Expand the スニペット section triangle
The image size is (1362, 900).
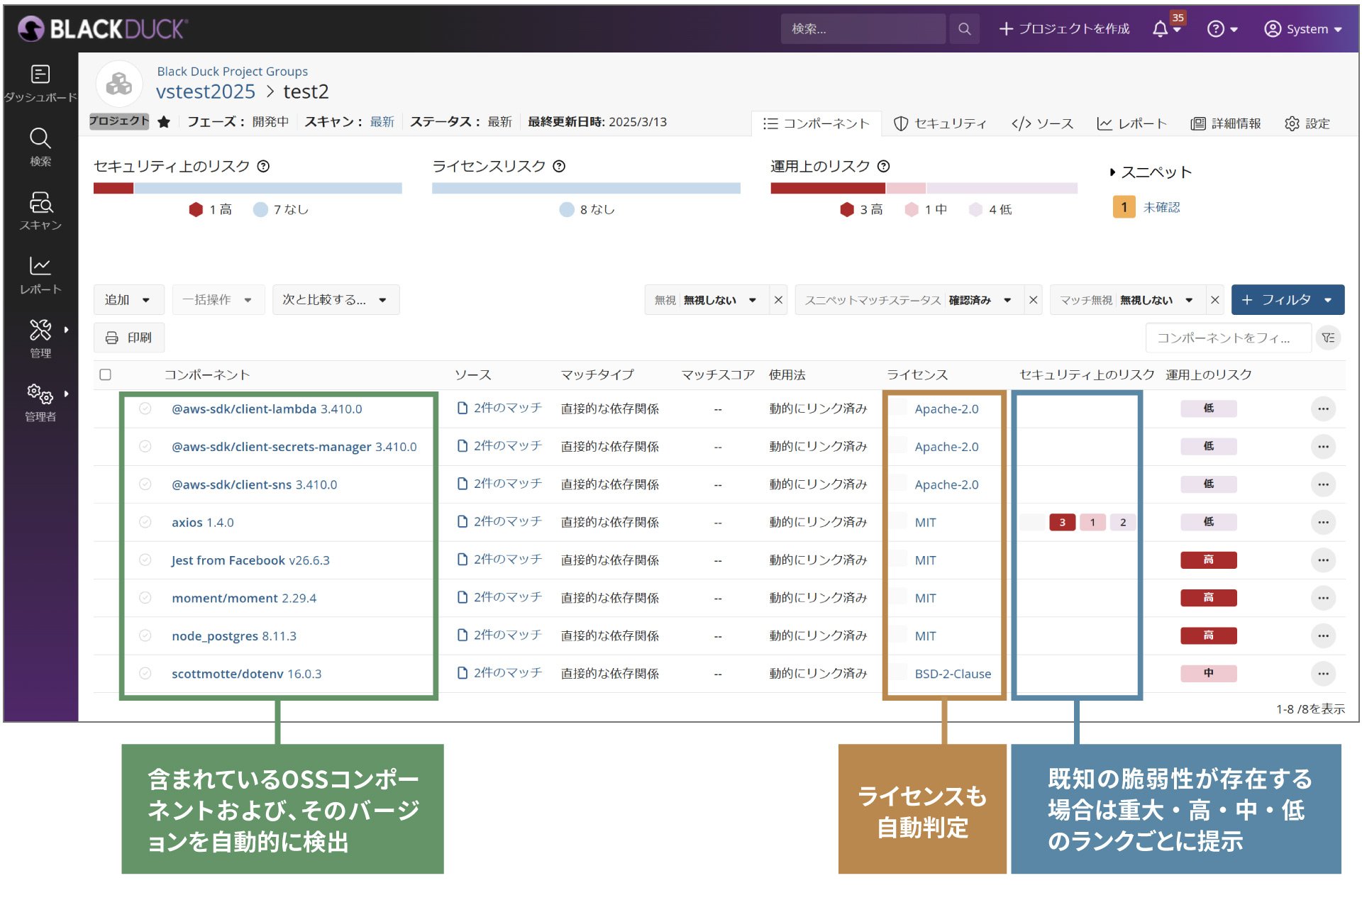point(1112,172)
